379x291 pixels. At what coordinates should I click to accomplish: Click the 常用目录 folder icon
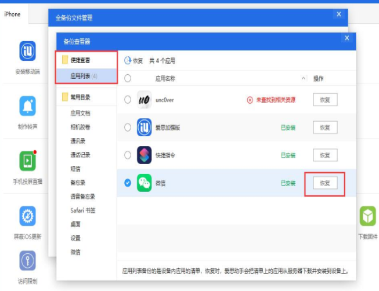65,97
